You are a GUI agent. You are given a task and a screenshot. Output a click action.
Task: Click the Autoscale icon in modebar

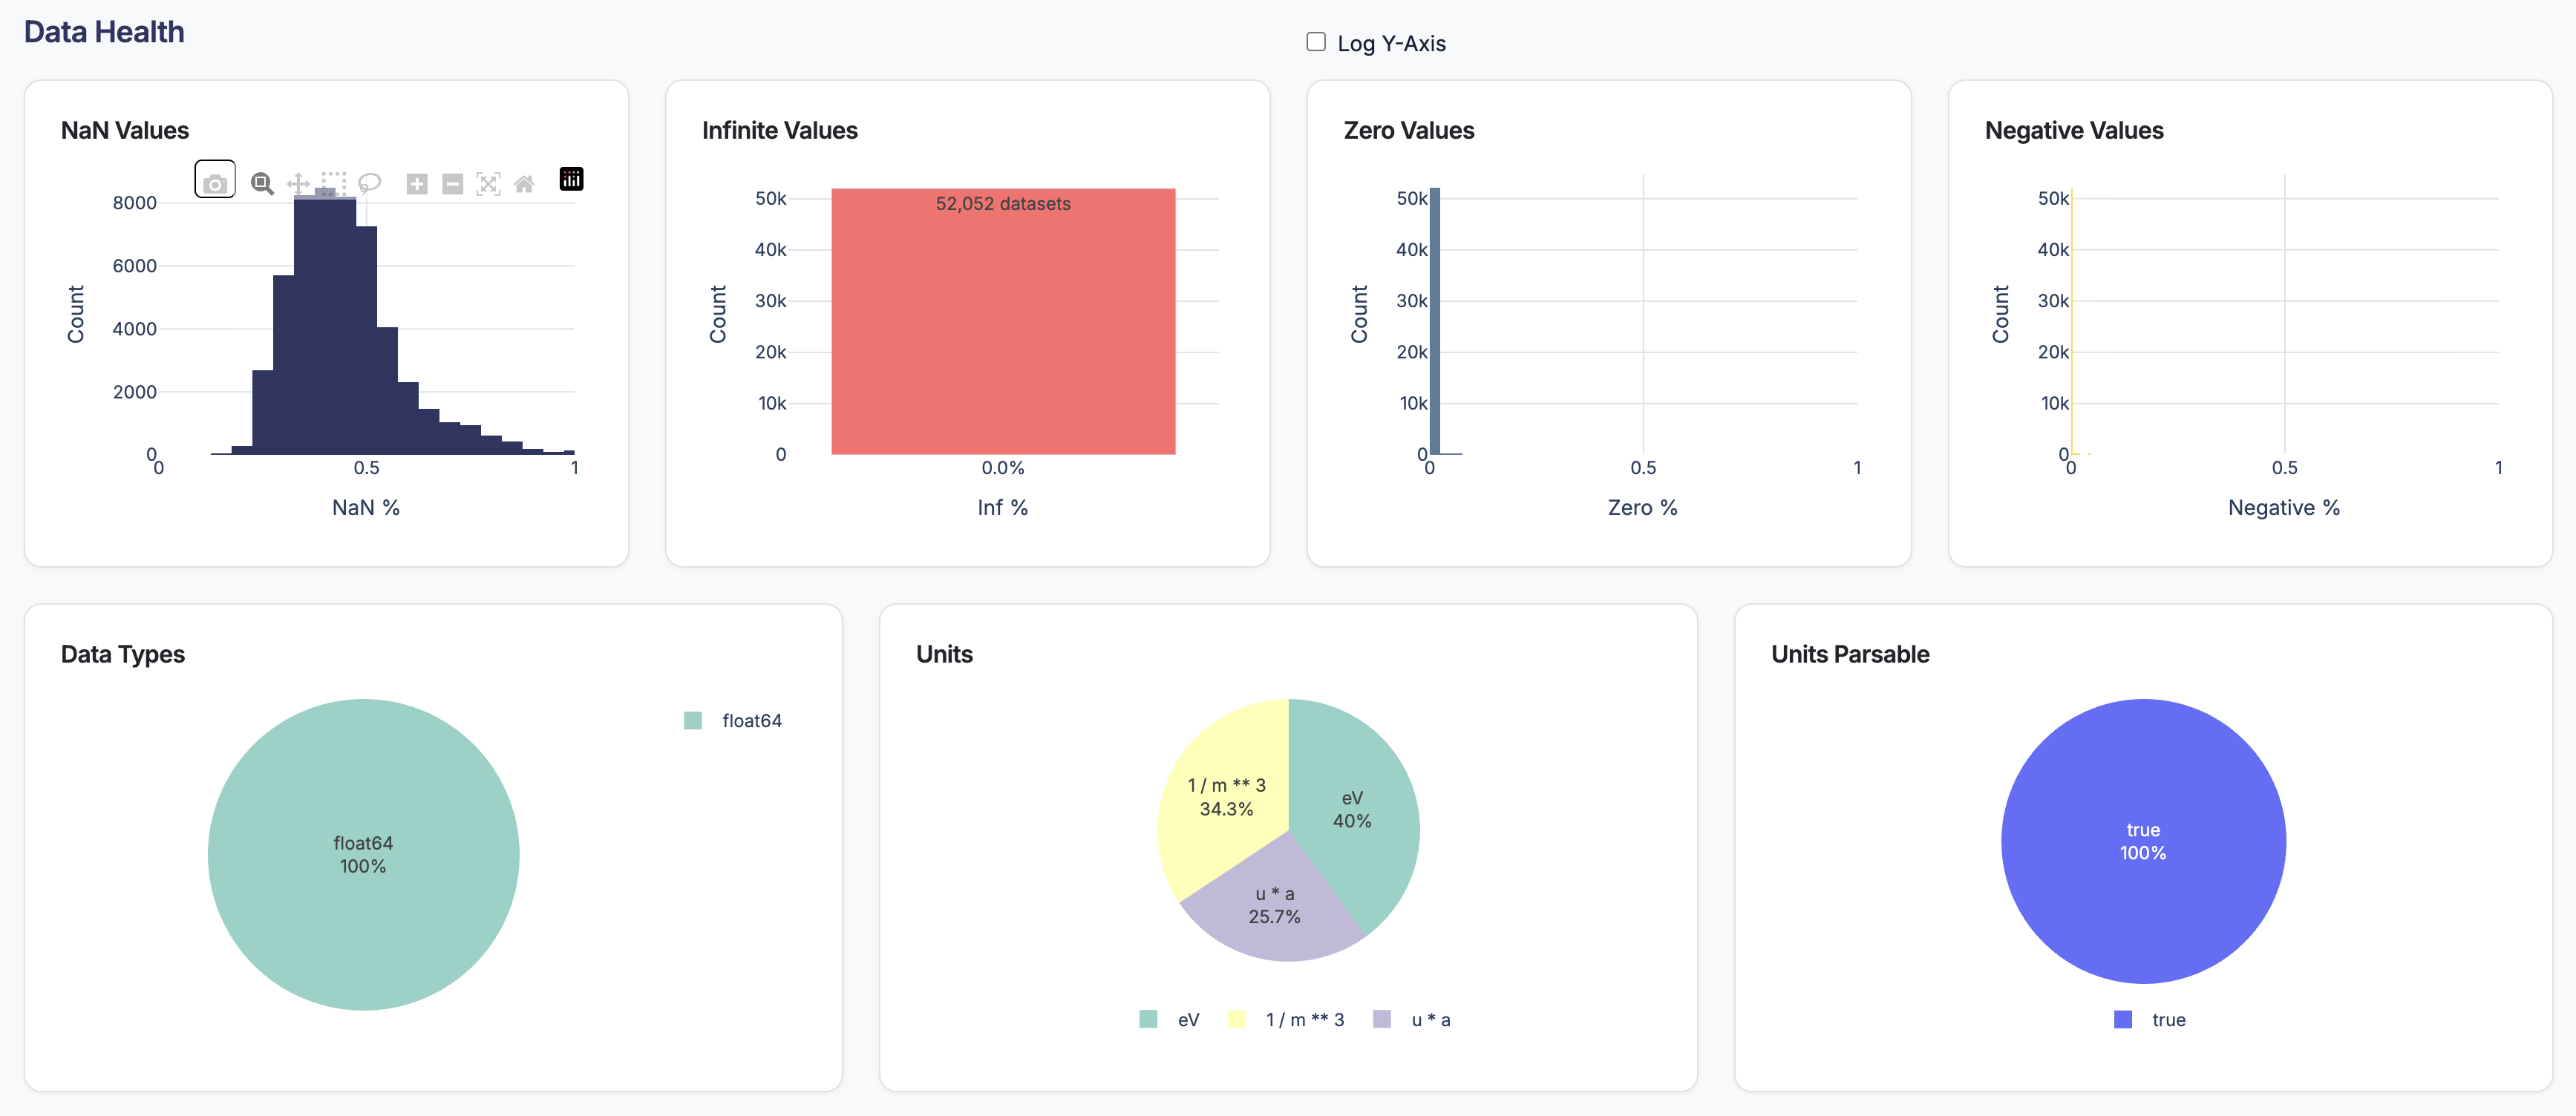coord(488,183)
